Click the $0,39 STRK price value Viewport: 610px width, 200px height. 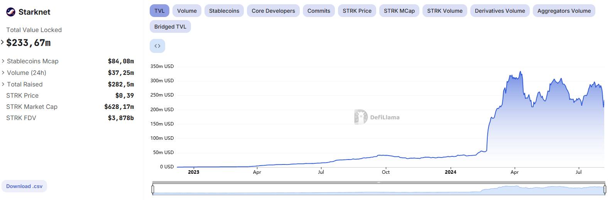point(125,95)
